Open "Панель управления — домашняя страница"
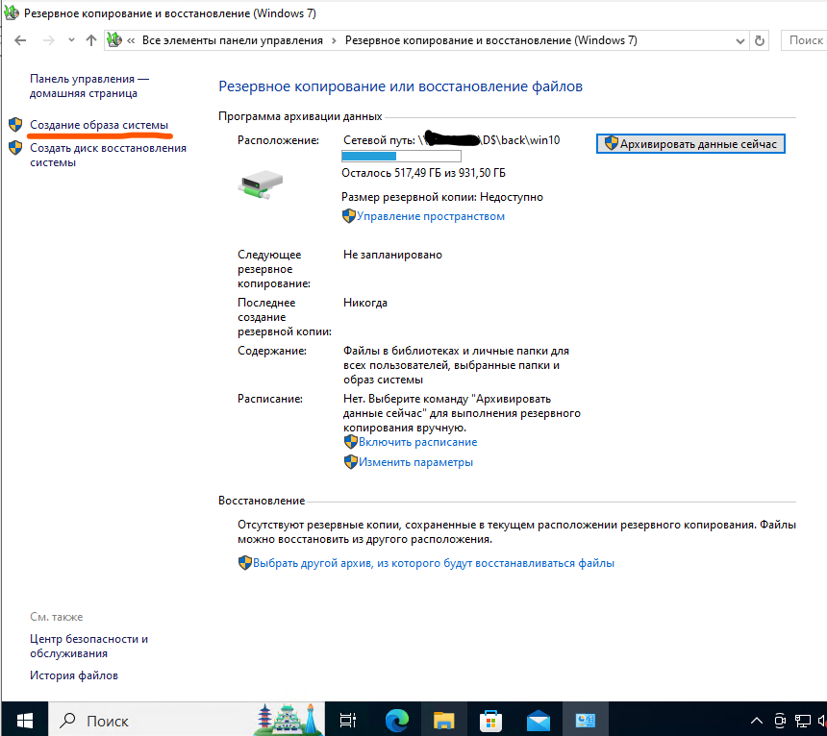Image resolution: width=827 pixels, height=736 pixels. point(89,86)
